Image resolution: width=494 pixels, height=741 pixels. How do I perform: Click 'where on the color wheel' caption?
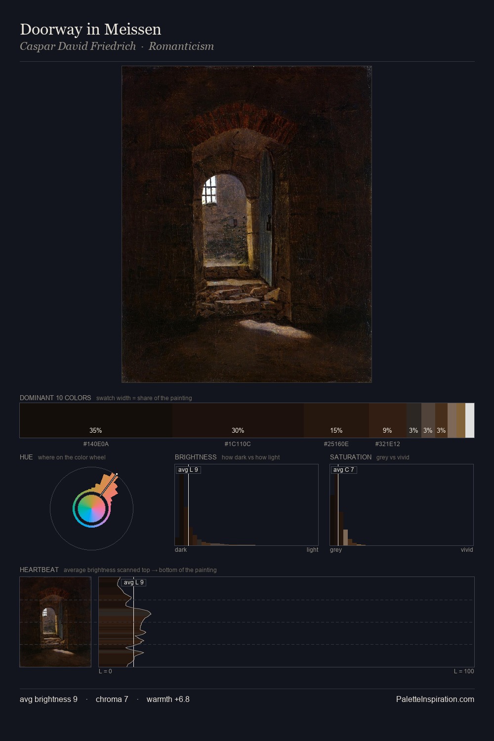click(x=72, y=457)
